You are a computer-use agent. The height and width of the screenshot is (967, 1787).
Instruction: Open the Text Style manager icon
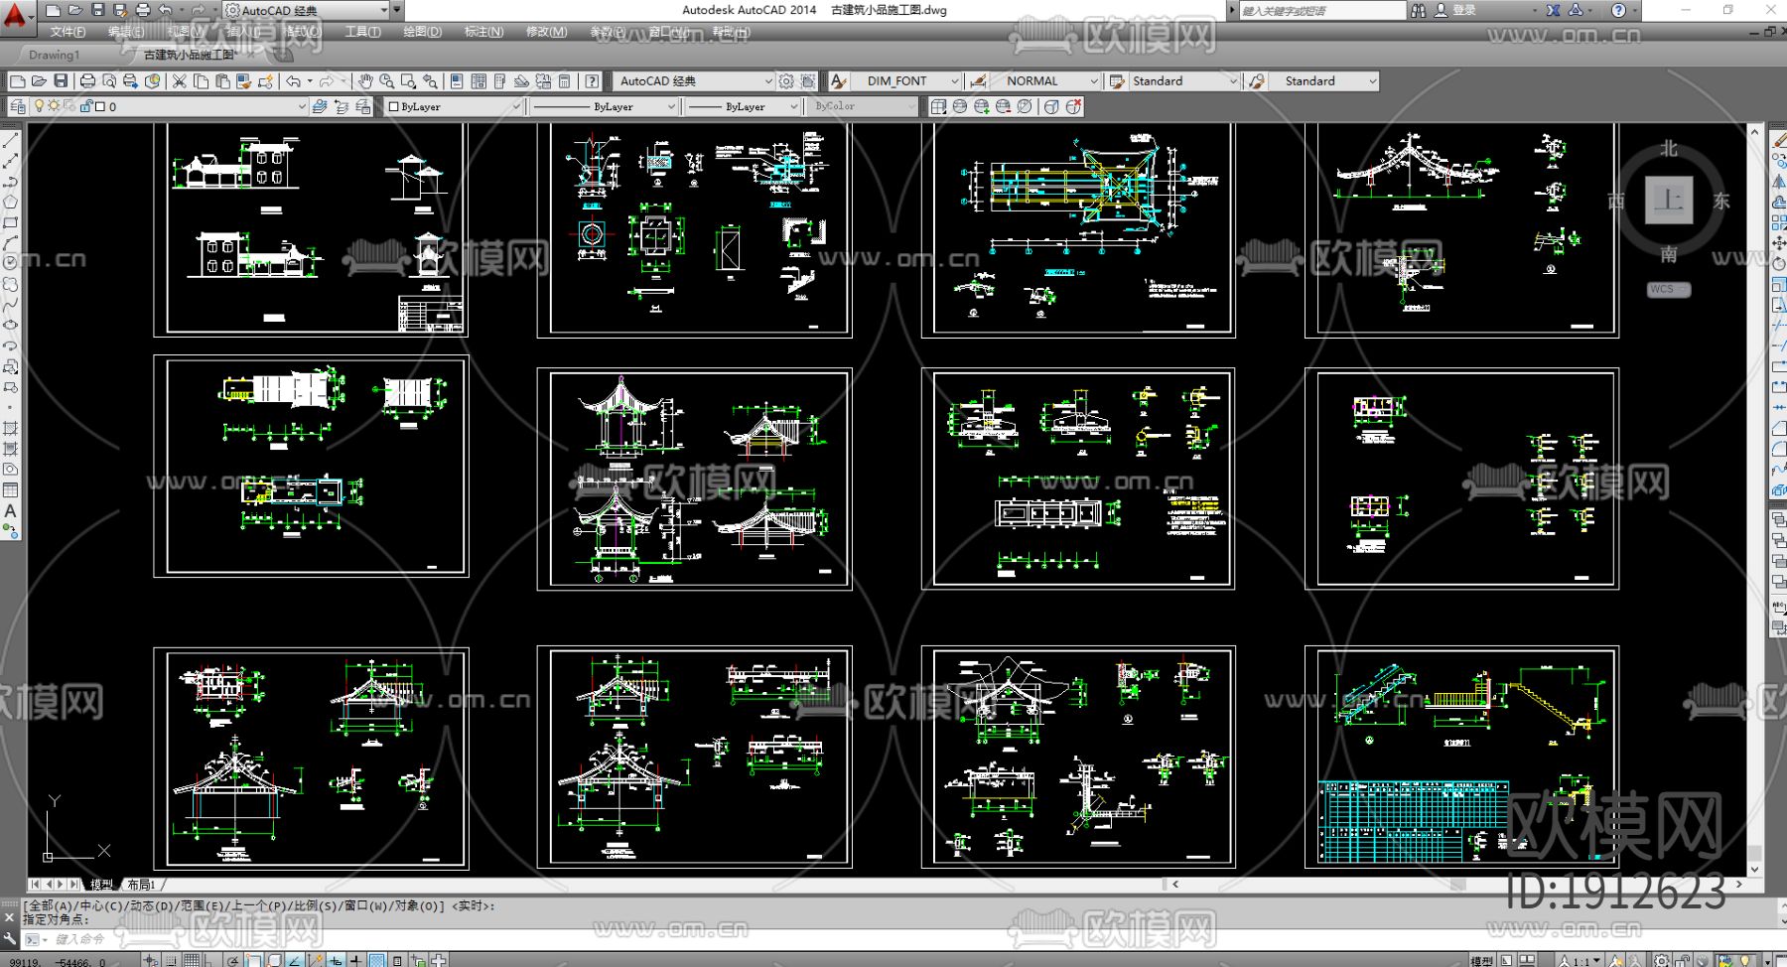pos(839,81)
